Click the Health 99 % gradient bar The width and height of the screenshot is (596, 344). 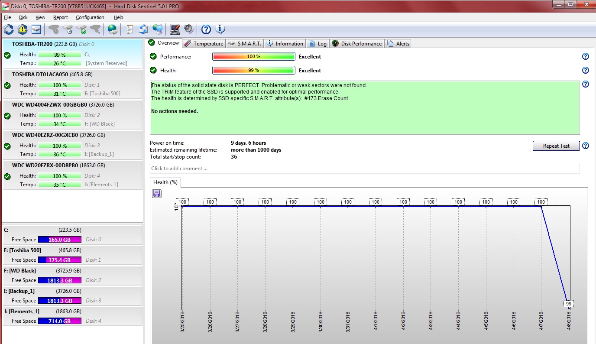(253, 70)
